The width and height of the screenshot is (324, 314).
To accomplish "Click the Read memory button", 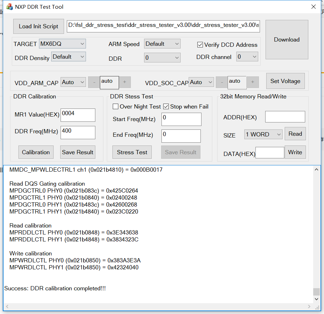I will (x=295, y=134).
